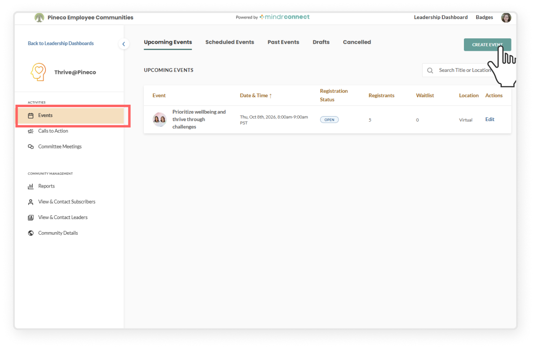
Task: Open Badges in the top bar
Action: tap(484, 17)
